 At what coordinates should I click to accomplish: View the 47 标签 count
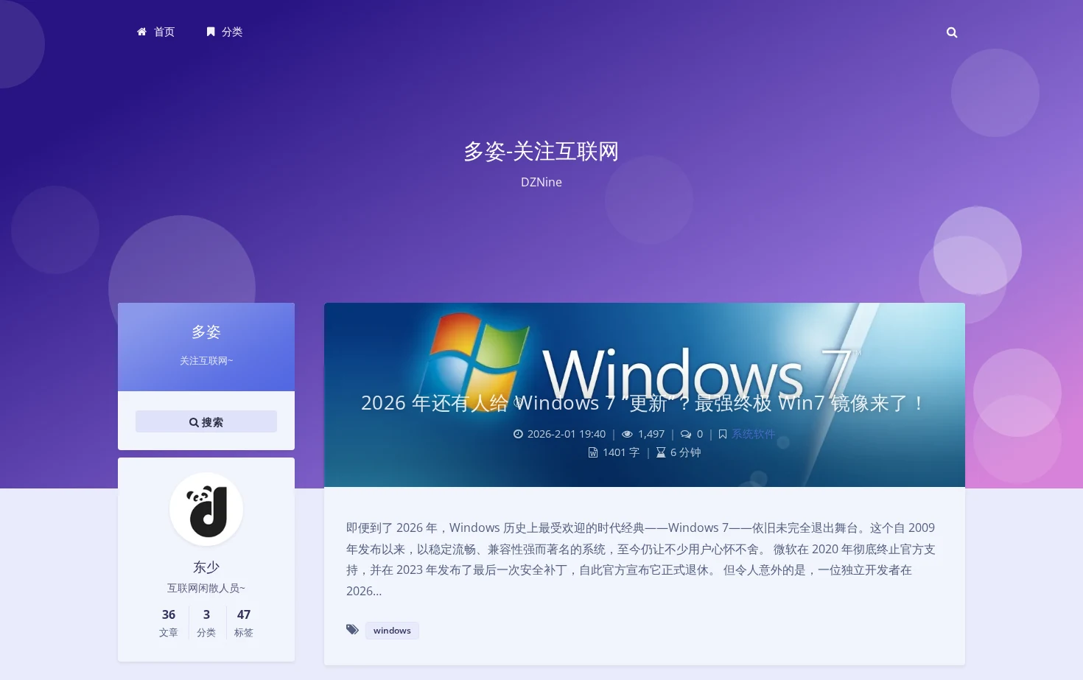click(244, 623)
